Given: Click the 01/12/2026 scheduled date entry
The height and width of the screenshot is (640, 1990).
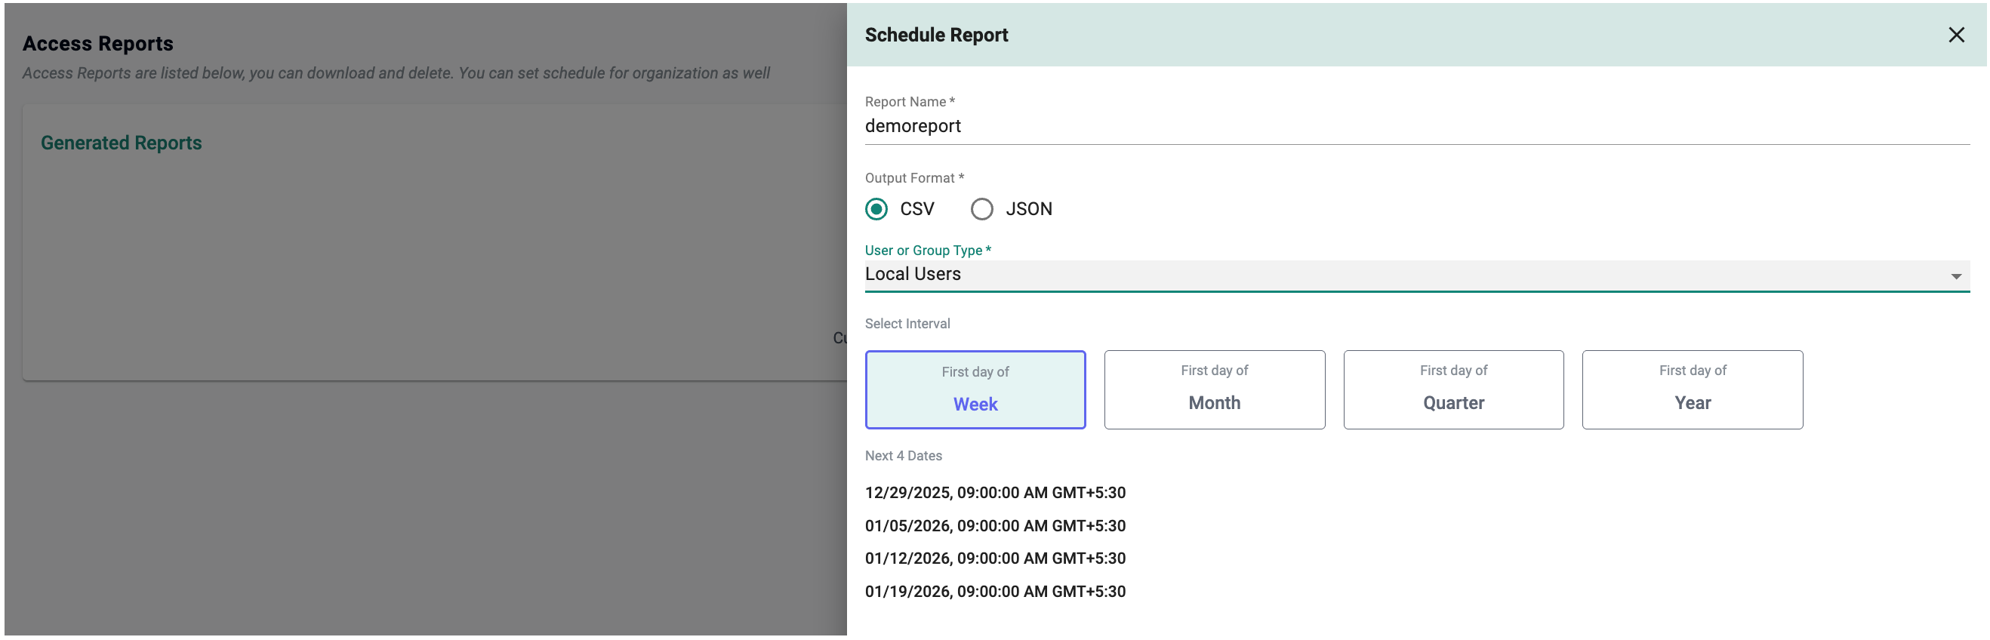Looking at the screenshot, I should click(994, 558).
